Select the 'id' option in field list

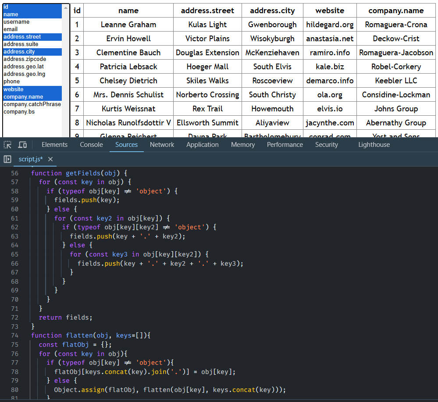coord(32,7)
